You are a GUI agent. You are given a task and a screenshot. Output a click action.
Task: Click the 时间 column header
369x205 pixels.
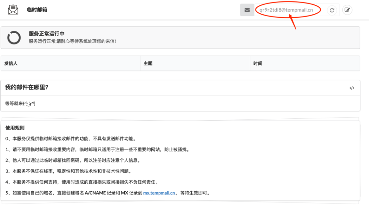click(x=258, y=64)
